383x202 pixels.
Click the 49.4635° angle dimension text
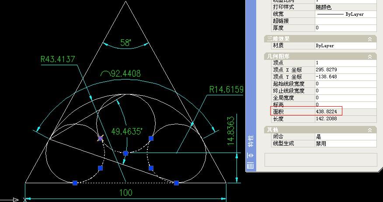(127, 132)
